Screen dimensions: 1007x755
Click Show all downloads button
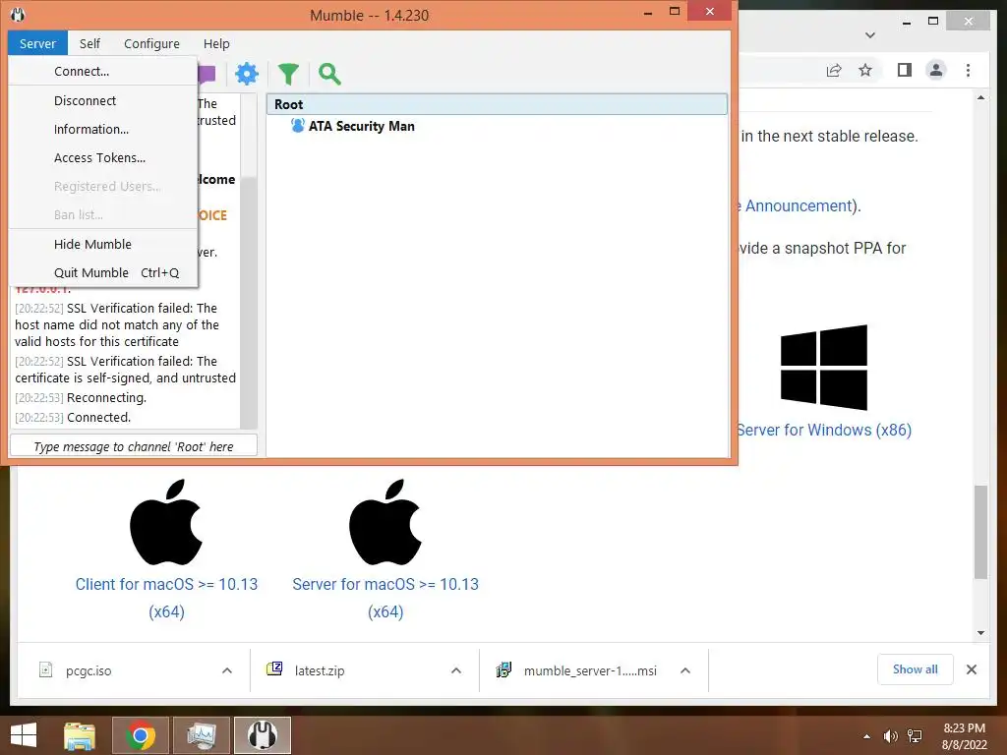tap(916, 669)
